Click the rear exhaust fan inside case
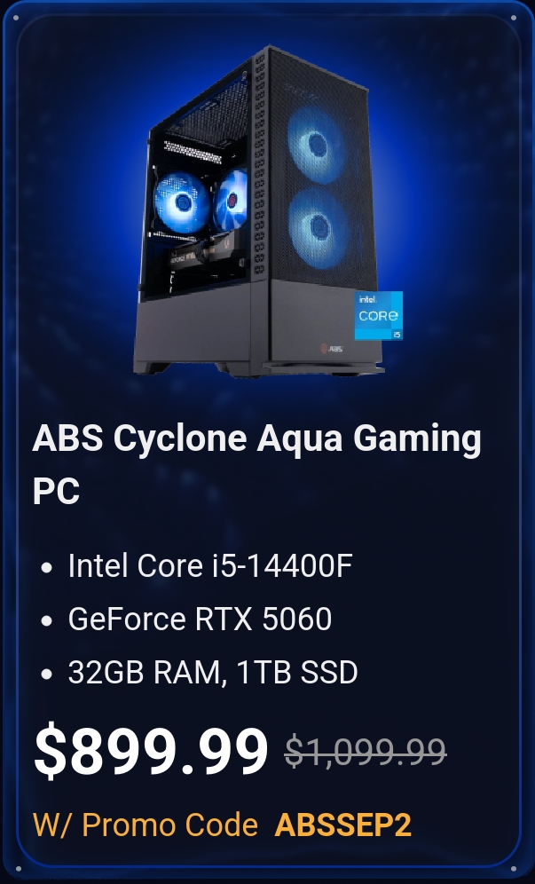The height and width of the screenshot is (884, 535). point(182,202)
